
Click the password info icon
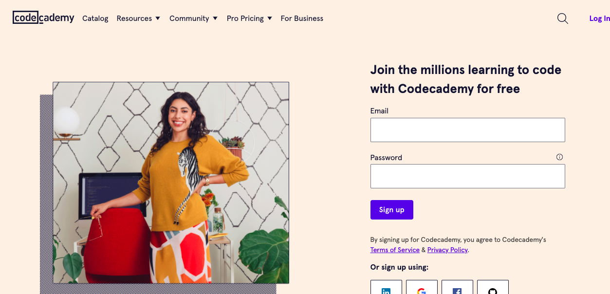point(559,157)
